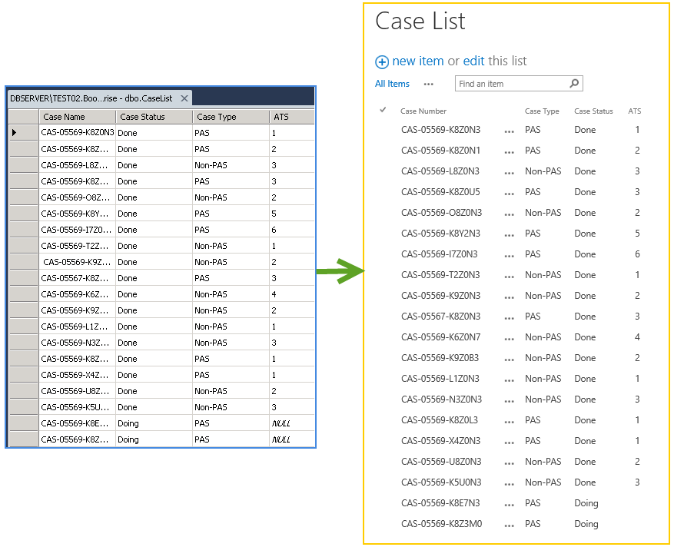674x547 pixels.
Task: Select the first database row via row selector
Action: coord(23,133)
